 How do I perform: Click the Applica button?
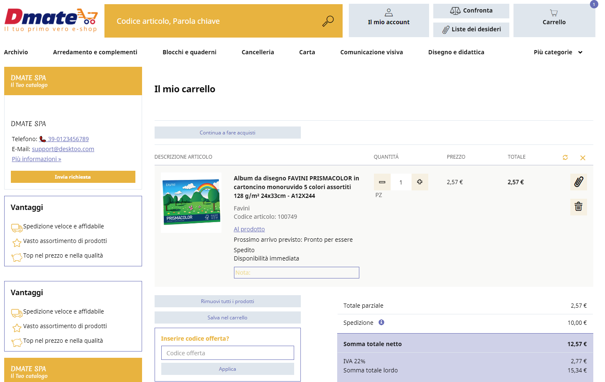point(227,369)
